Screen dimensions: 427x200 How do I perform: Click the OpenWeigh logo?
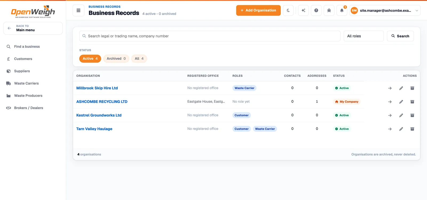point(33,12)
